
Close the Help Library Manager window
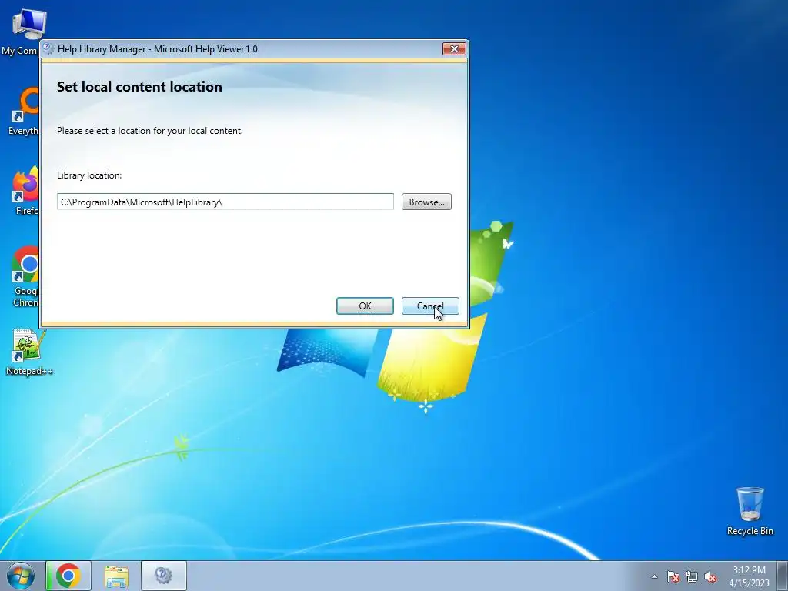pyautogui.click(x=454, y=48)
